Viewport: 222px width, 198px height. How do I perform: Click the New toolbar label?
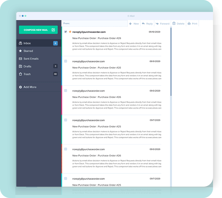pyautogui.click(x=136, y=24)
